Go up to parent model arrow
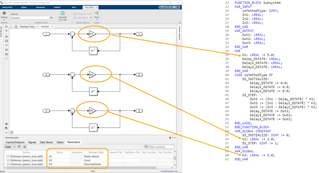The image size is (319, 173). pos(16,26)
